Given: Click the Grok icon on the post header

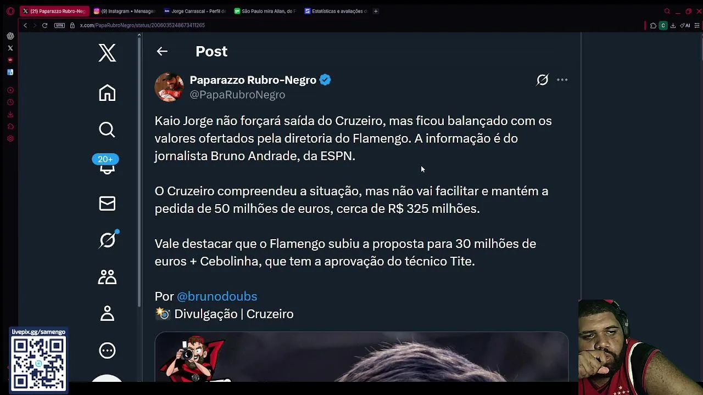Looking at the screenshot, I should pyautogui.click(x=542, y=80).
